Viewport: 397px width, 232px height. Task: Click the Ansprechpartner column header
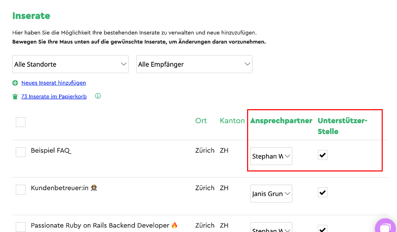pyautogui.click(x=281, y=121)
